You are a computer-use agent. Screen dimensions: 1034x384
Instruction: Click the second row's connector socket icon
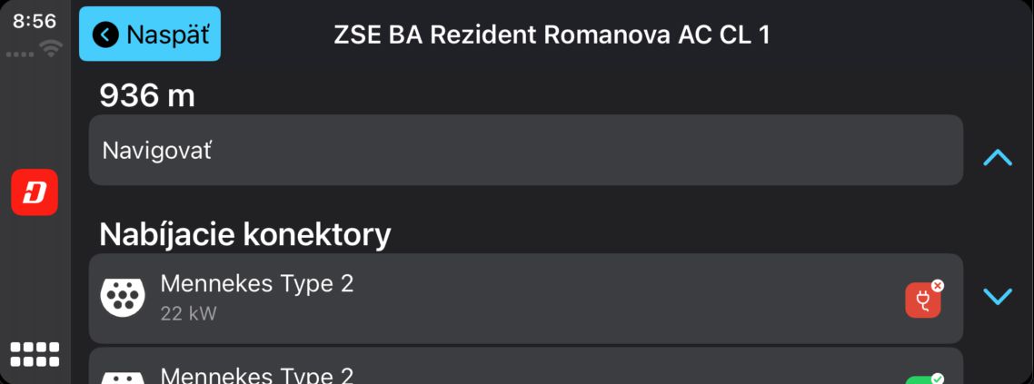click(x=123, y=378)
